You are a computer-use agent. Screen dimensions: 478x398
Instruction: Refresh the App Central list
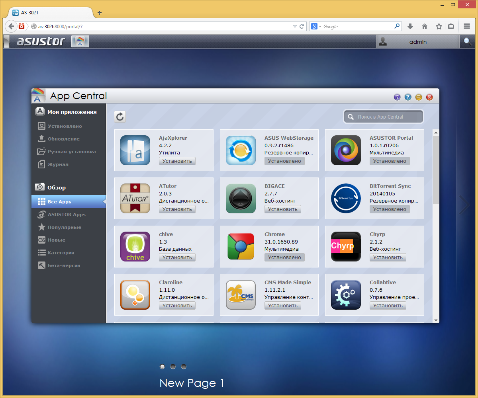[120, 117]
